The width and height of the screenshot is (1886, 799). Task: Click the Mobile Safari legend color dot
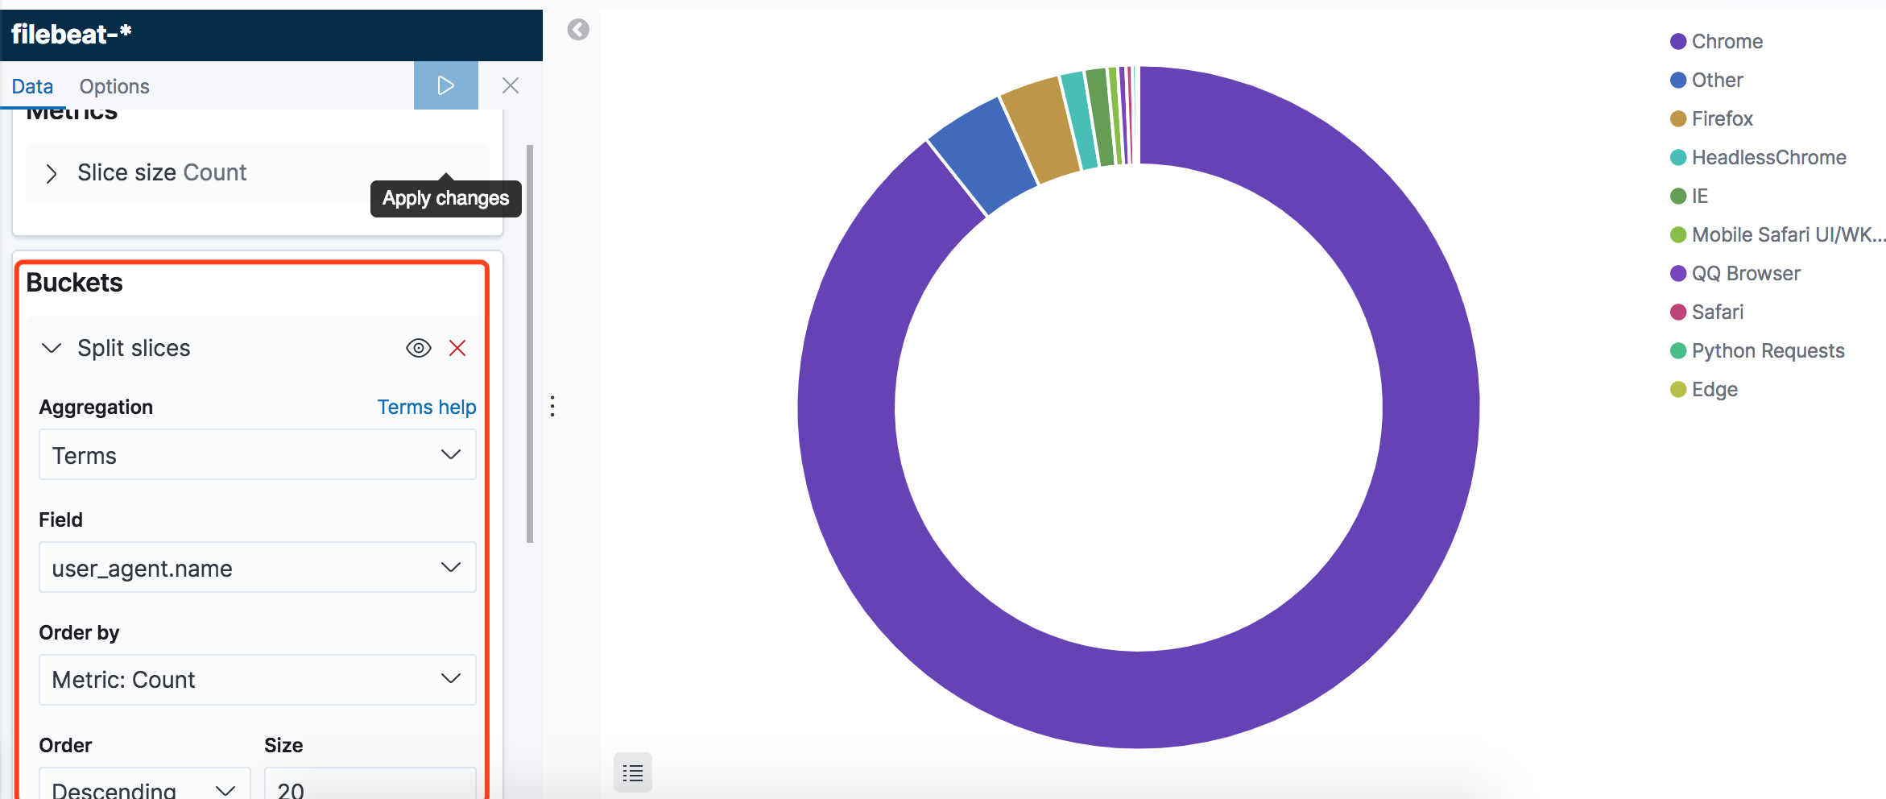pyautogui.click(x=1678, y=235)
